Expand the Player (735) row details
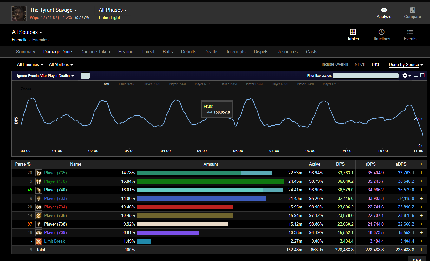430x261 pixels. click(421, 173)
